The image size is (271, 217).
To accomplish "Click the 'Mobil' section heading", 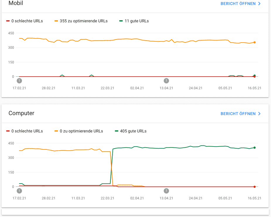I will point(16,3).
